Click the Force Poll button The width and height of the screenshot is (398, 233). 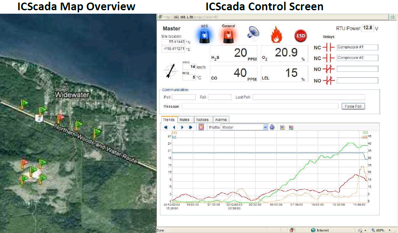tap(353, 106)
